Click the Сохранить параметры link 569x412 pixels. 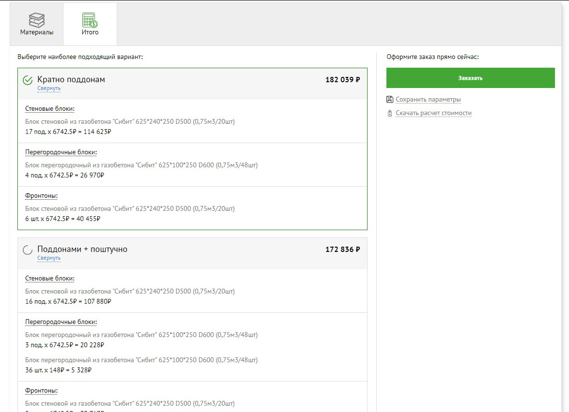[x=428, y=99]
